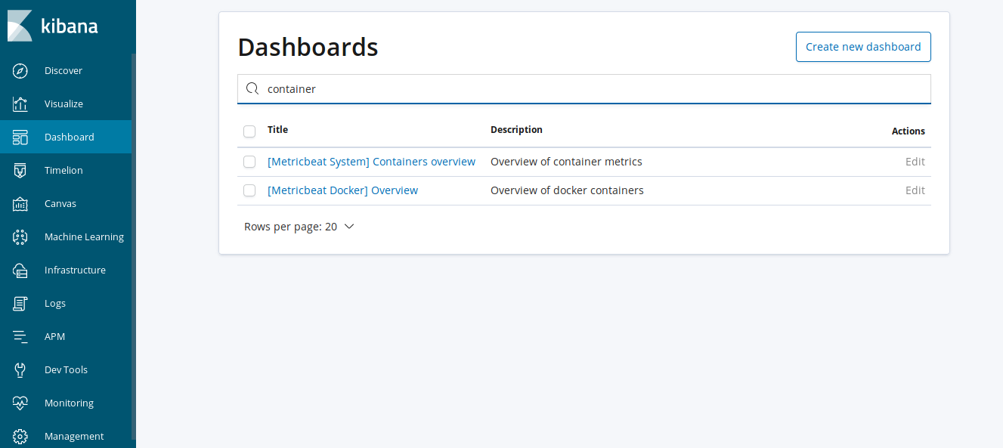
Task: Click the APM icon in the sidebar
Action: point(20,336)
